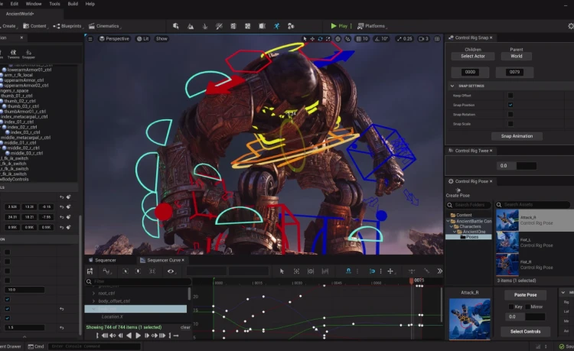574x351 pixels.
Task: Choose the Selection mode icon in main toolbar
Action: 176,26
